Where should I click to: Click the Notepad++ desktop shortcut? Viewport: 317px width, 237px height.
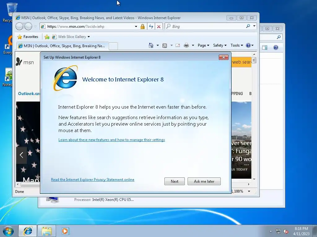(x=8, y=77)
